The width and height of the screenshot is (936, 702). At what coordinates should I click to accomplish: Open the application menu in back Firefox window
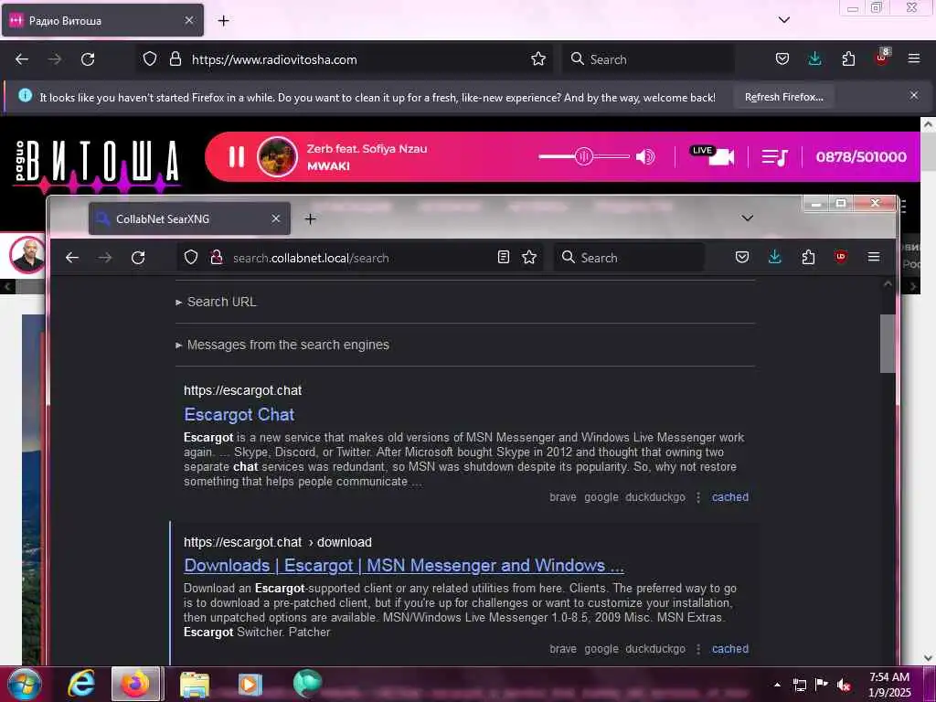click(x=914, y=58)
